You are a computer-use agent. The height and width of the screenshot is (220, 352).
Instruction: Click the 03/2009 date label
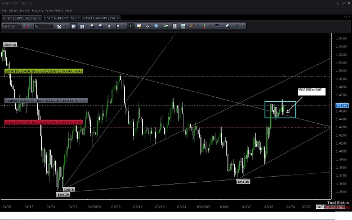pos(203,206)
